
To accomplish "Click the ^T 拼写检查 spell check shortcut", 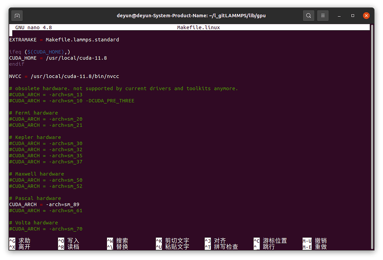I will [221, 247].
